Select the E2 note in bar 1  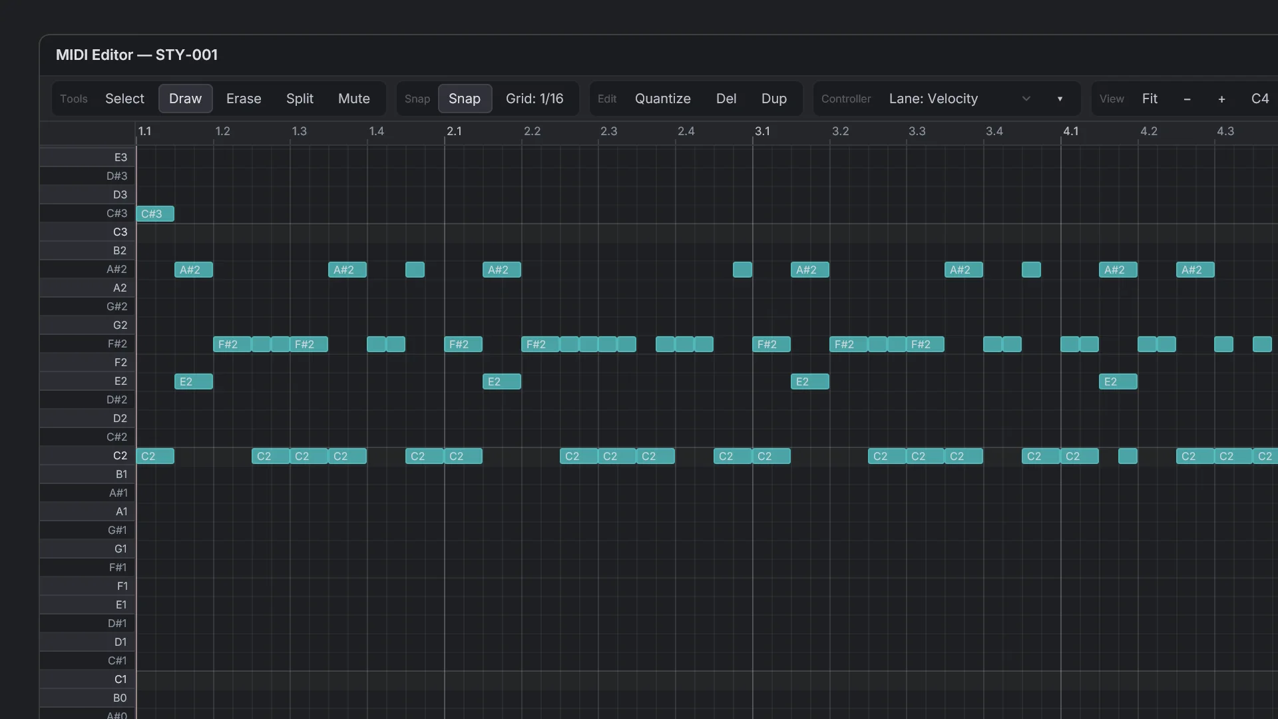click(x=194, y=381)
